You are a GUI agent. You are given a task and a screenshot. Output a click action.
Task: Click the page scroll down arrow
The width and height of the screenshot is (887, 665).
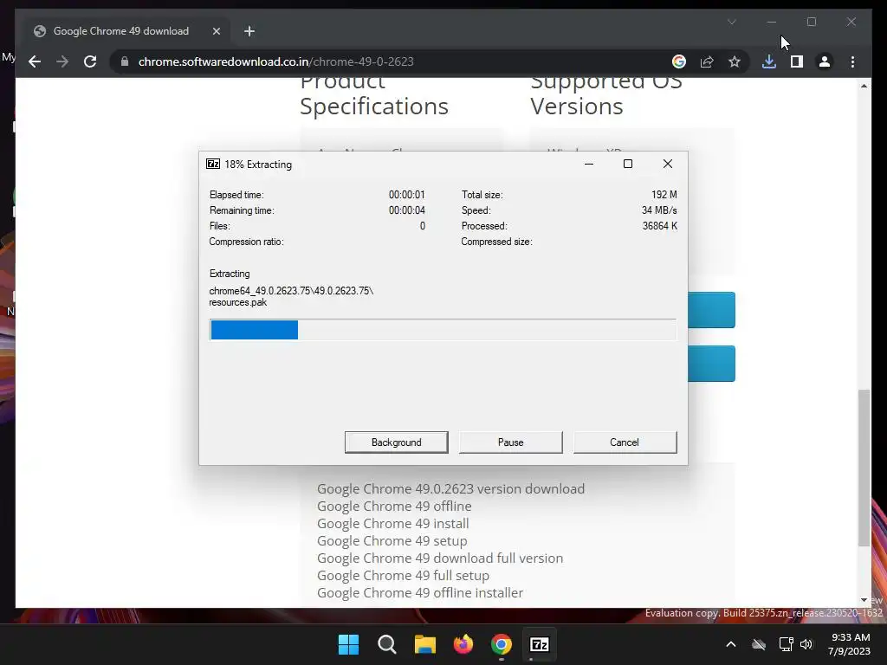864,600
